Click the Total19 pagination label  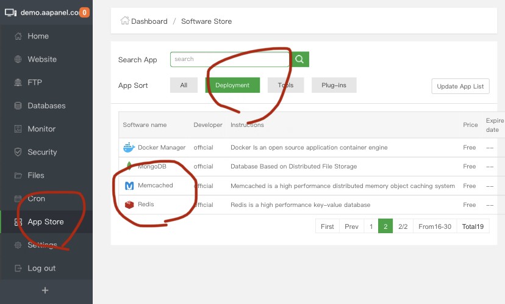click(473, 226)
